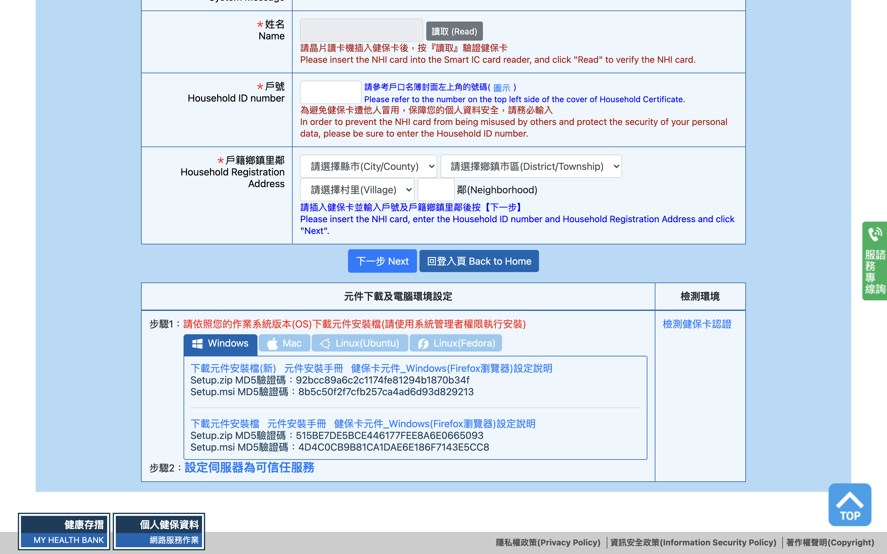The image size is (887, 554).
Task: Click the phone service hotline icon
Action: (875, 234)
